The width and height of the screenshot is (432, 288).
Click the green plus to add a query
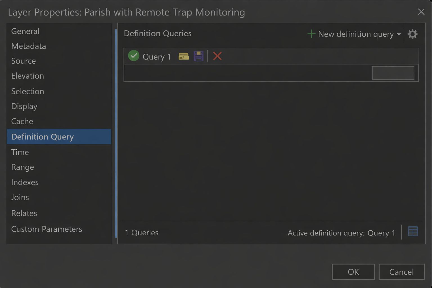tap(311, 34)
